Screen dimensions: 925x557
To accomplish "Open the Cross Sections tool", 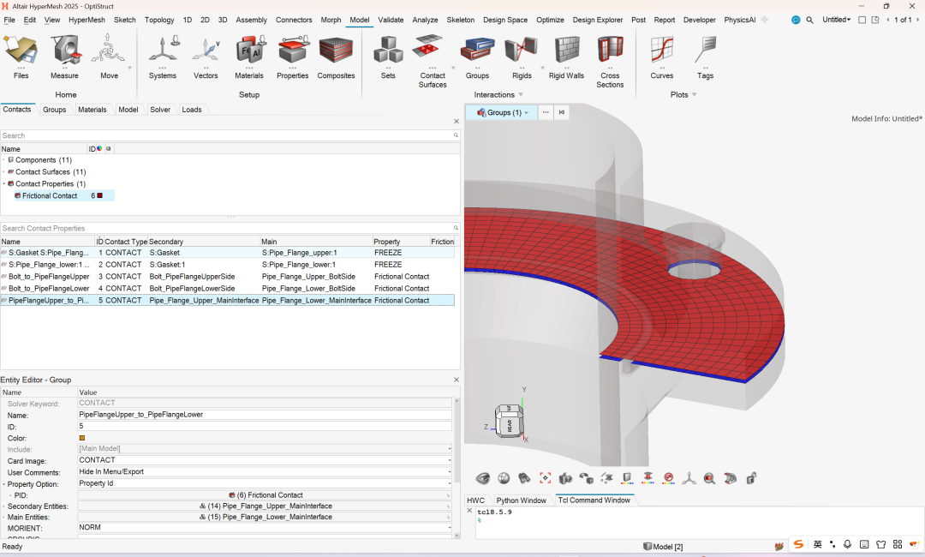I will point(610,56).
